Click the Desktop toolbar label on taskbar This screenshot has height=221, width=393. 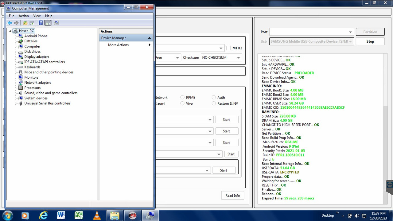[328, 215]
